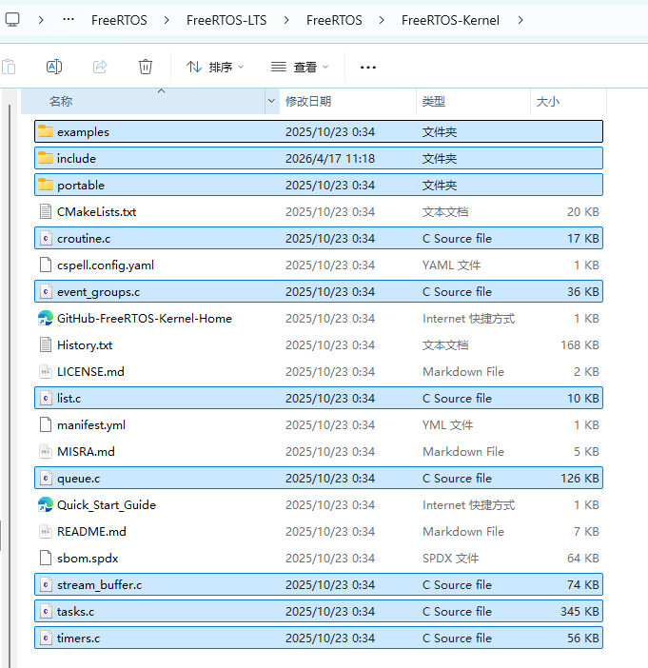This screenshot has width=648, height=668.
Task: Navigate to the FreeRTOS-LTS breadcrumb
Action: 226,20
